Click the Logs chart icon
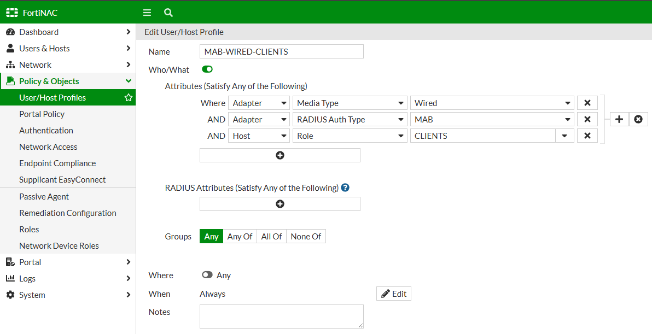Screen dimensions: 652x334 [10, 278]
